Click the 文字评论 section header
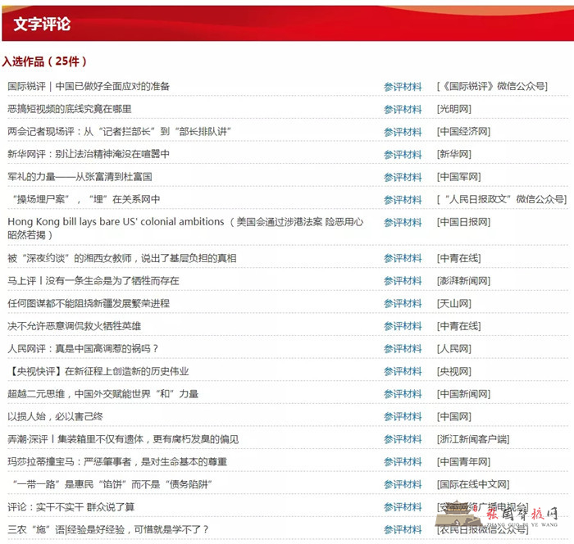The height and width of the screenshot is (544, 574). (42, 24)
